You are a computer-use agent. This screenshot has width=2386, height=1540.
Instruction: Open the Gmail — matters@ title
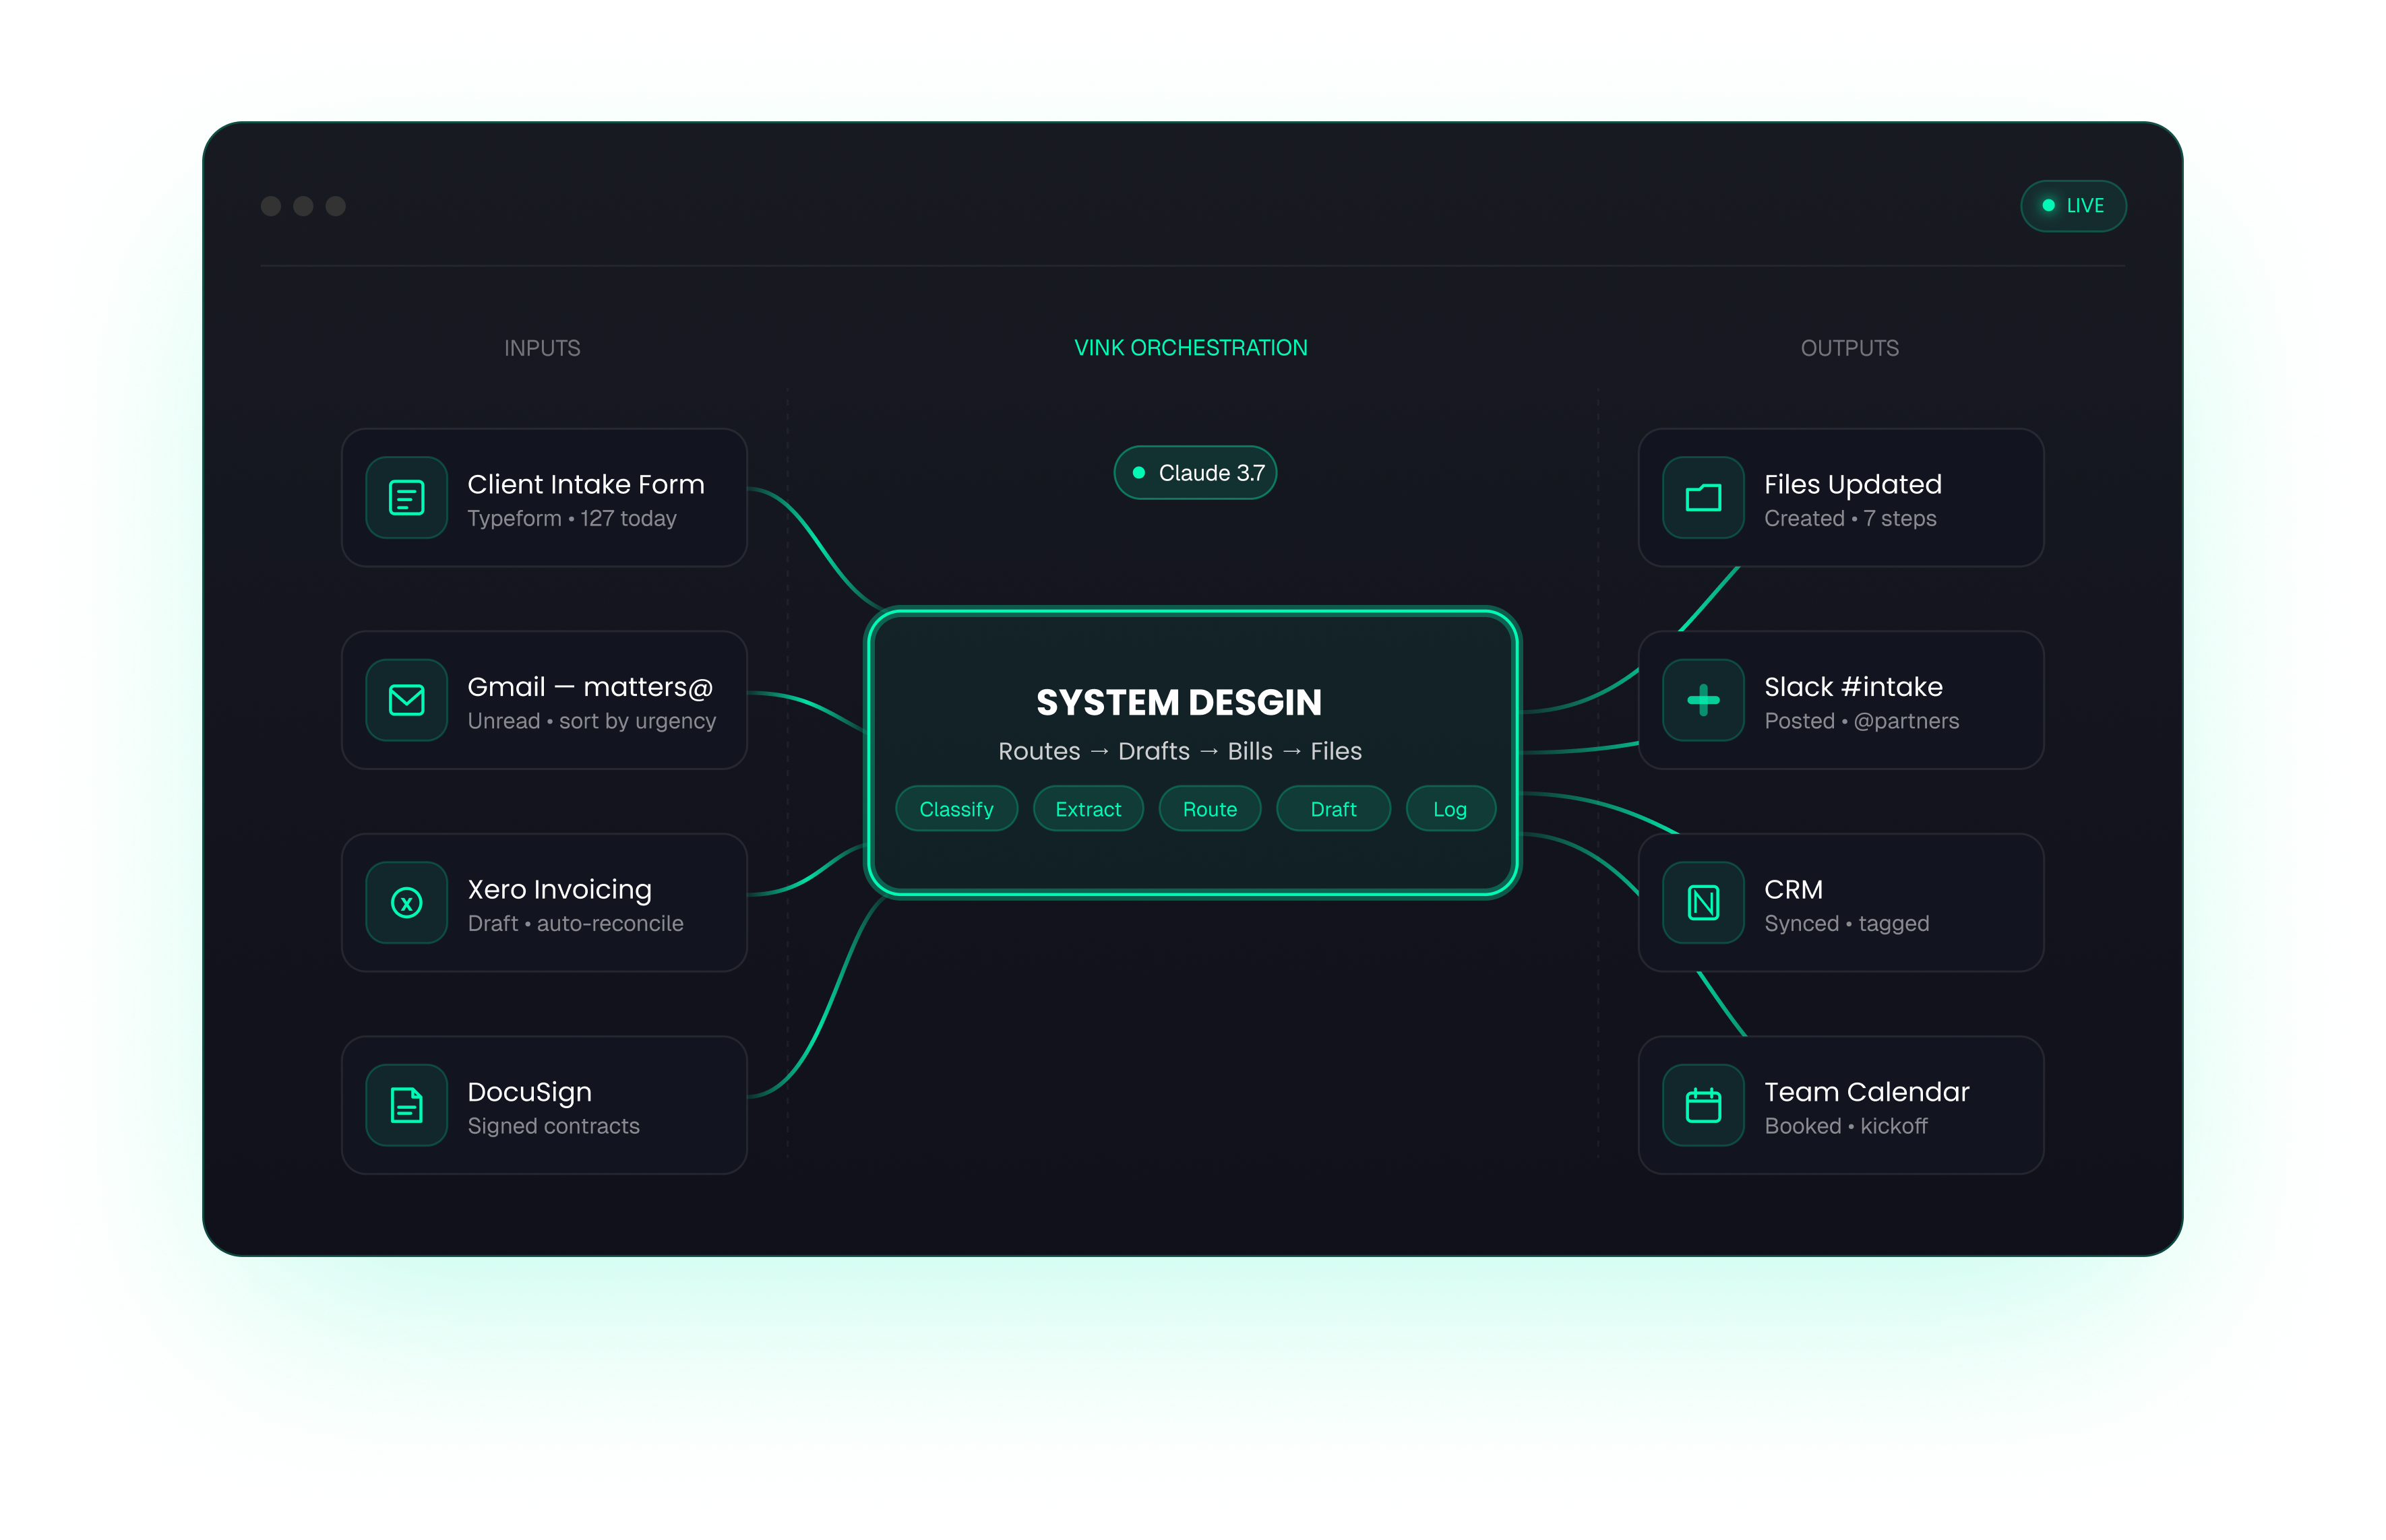[590, 687]
